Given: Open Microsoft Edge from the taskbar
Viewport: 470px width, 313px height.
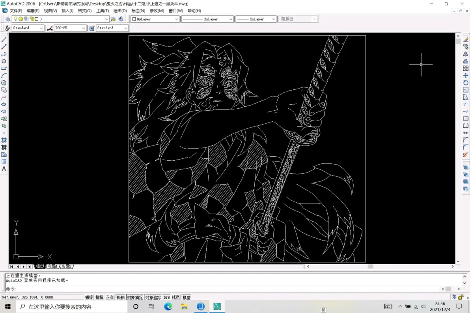Looking at the screenshot, I should [168, 306].
